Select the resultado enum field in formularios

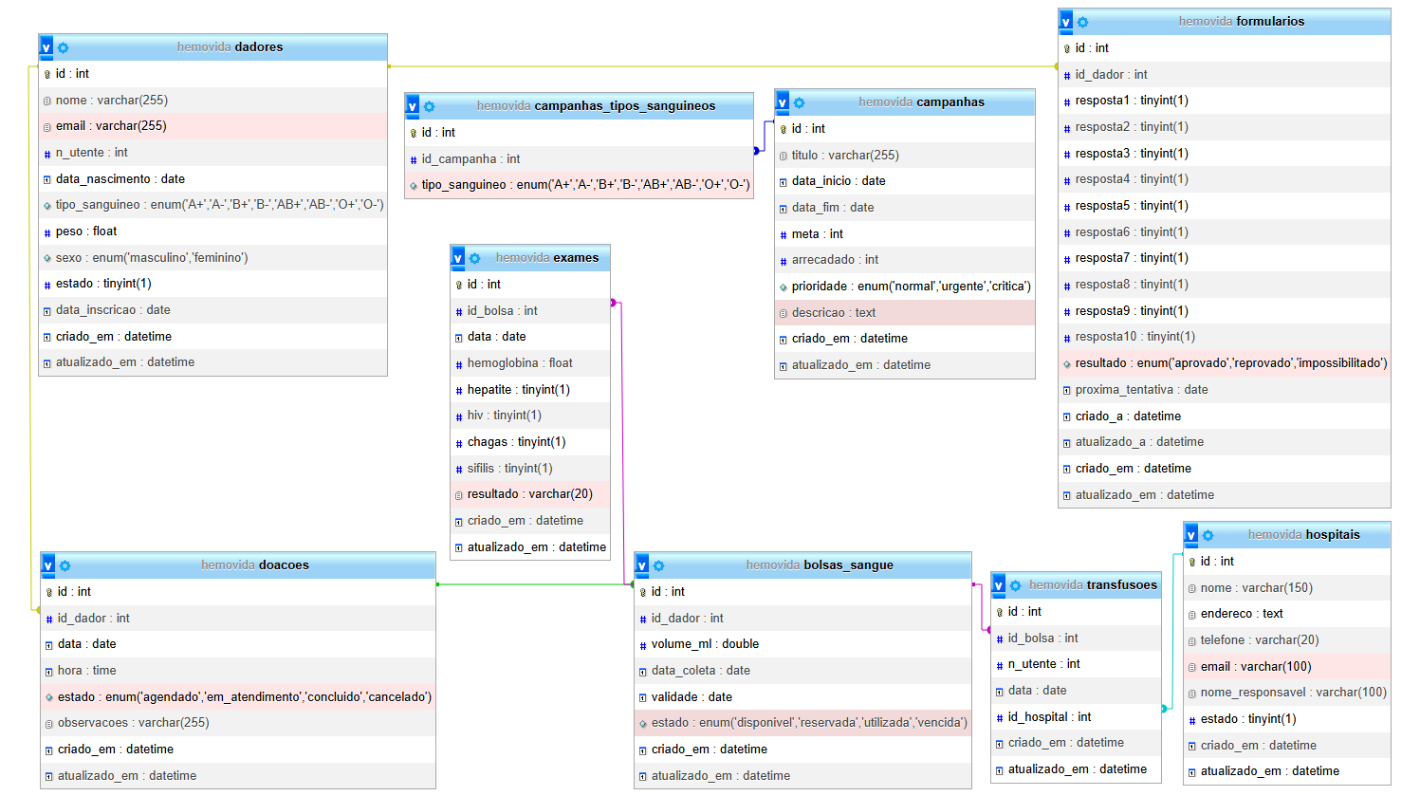pos(1230,363)
